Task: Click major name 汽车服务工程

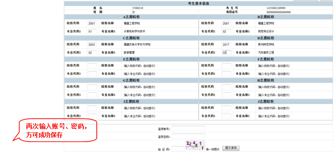Action: pos(266,53)
